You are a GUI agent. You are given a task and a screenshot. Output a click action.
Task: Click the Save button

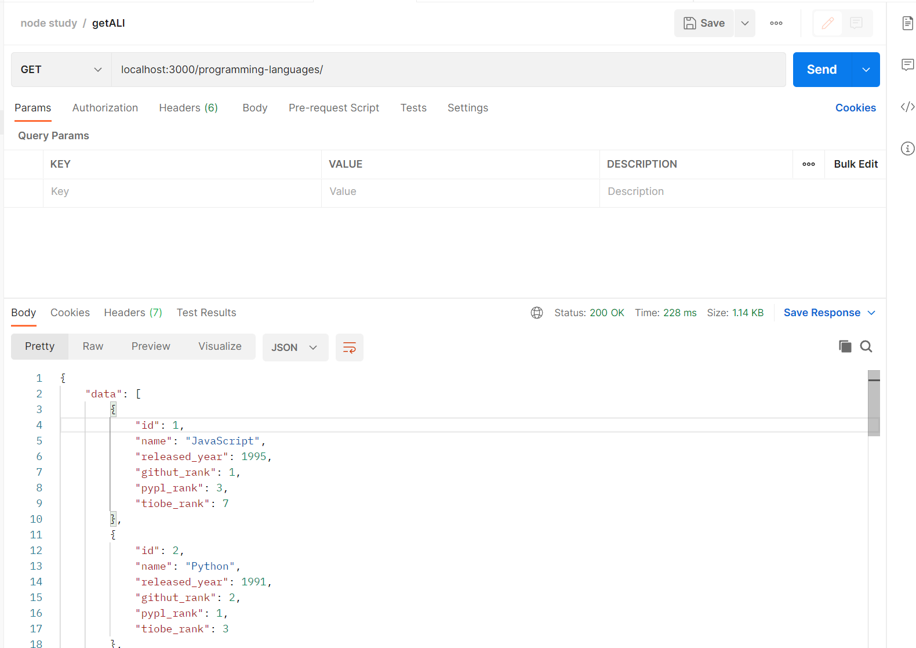tap(704, 23)
